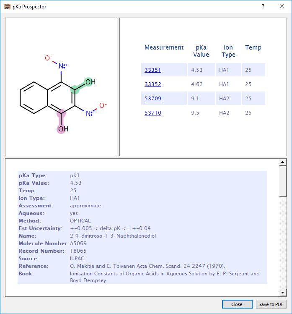This screenshot has width=292, height=314.
Task: Click the details panel scrollbar thumb
Action: click(x=283, y=181)
